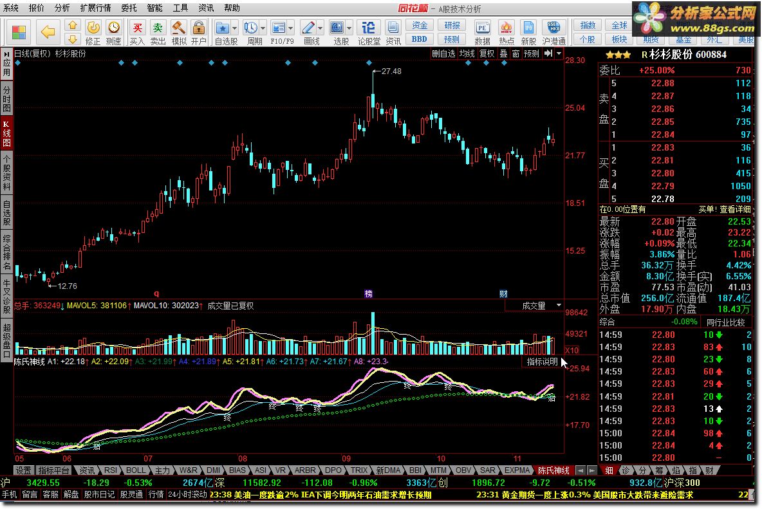Click the skip-to-end arrow icon above chart

549,53
